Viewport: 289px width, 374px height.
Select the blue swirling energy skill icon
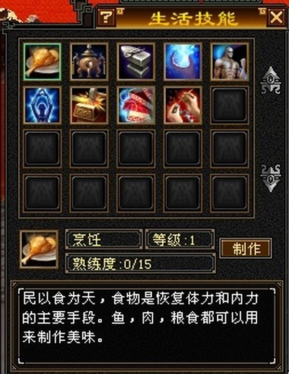(183, 62)
